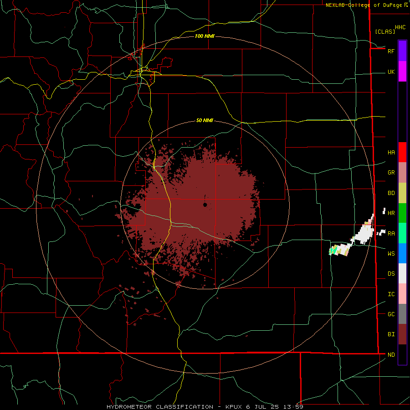Viewport: 410px width, 410px height.
Task: Click the 'ND' legend label
Action: [x=391, y=355]
